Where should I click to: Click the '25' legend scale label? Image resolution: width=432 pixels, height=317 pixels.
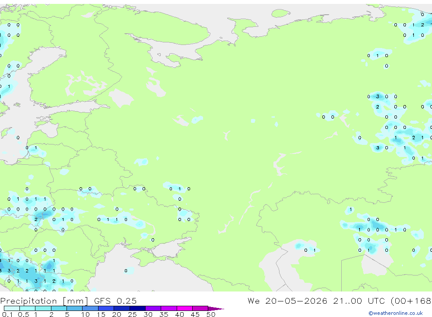[132, 314]
